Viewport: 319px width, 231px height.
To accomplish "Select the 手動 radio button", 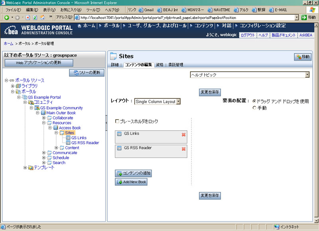I will click(254, 108).
